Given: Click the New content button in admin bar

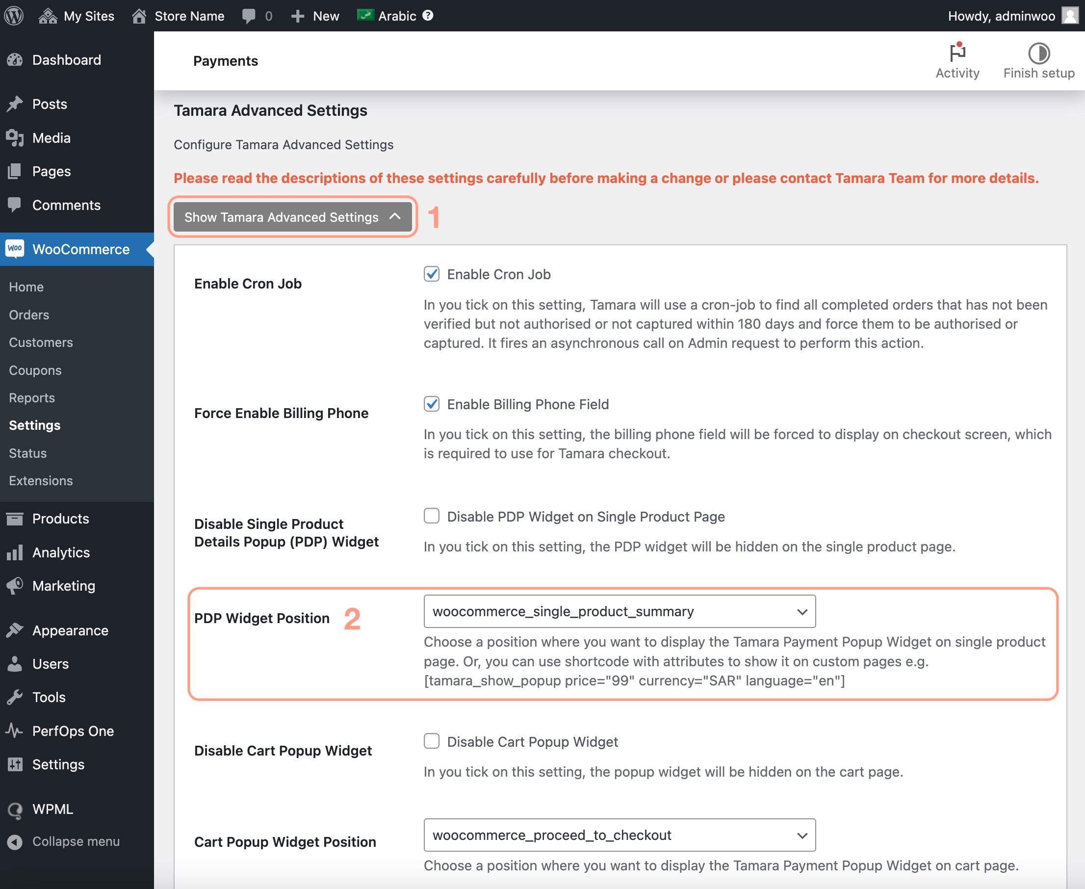Looking at the screenshot, I should point(315,16).
